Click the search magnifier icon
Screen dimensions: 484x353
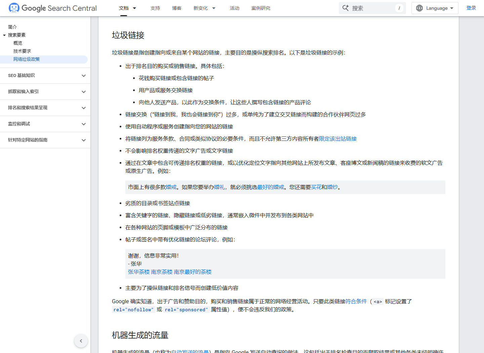click(346, 8)
